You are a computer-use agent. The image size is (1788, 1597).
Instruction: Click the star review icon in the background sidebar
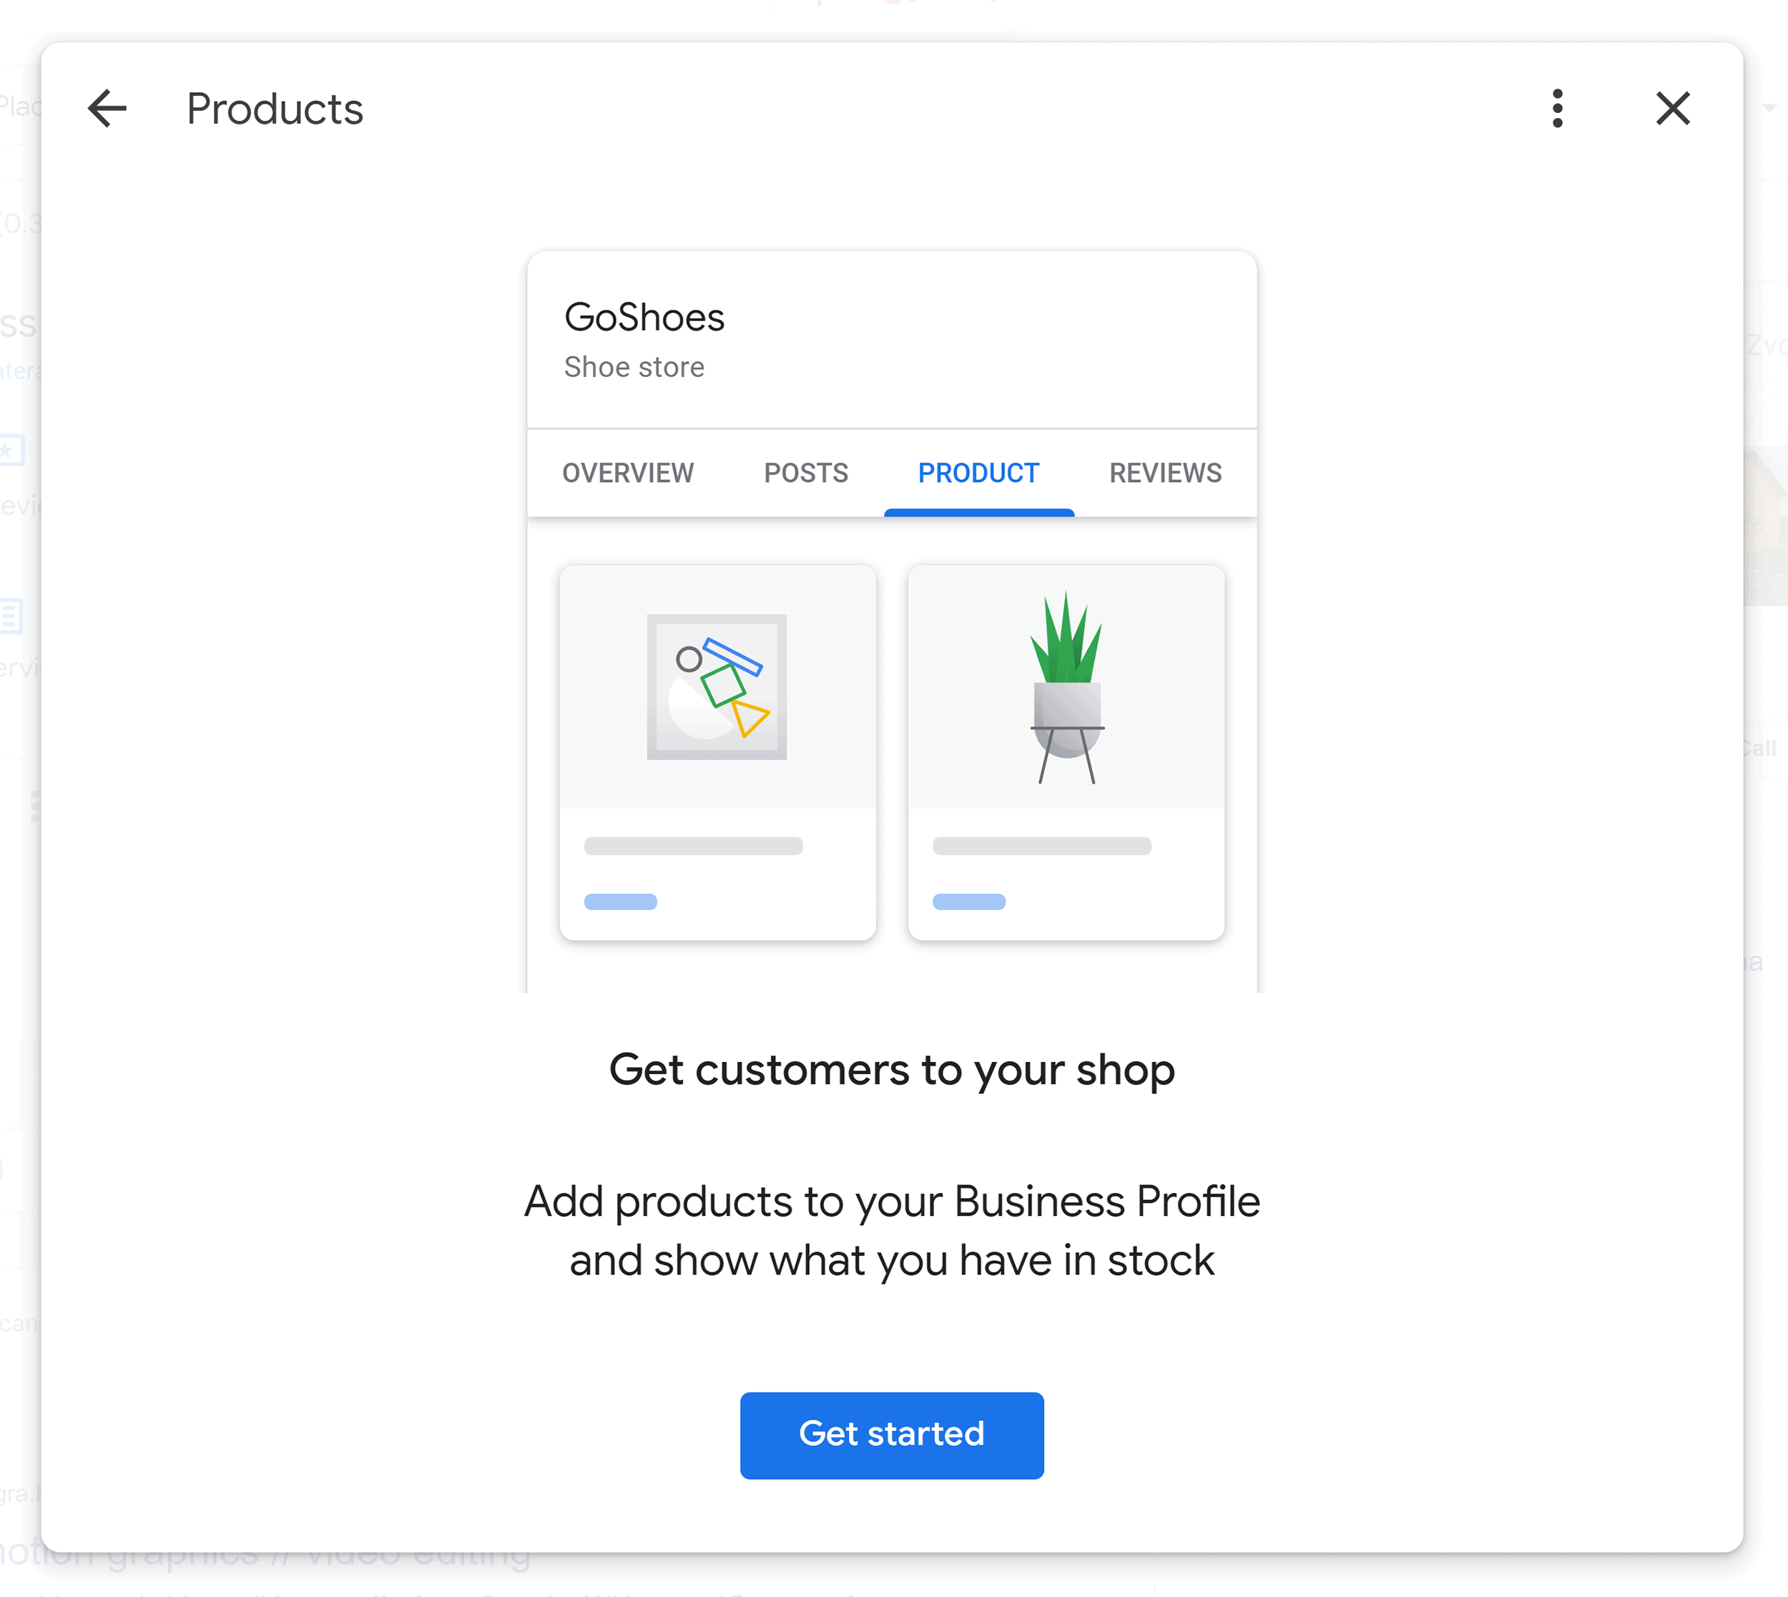9,450
